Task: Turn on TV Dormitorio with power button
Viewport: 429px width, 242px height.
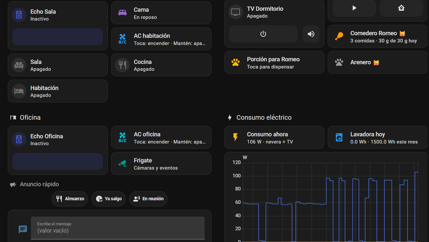Action: (263, 34)
